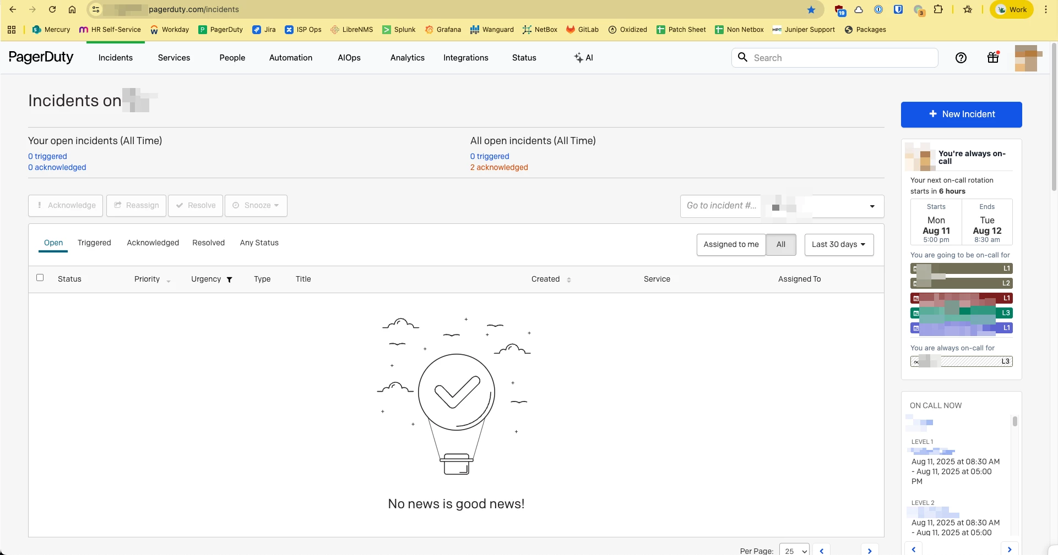Screen dimensions: 1058x555
Task: Open Mercury bookmark
Action: tap(51, 30)
